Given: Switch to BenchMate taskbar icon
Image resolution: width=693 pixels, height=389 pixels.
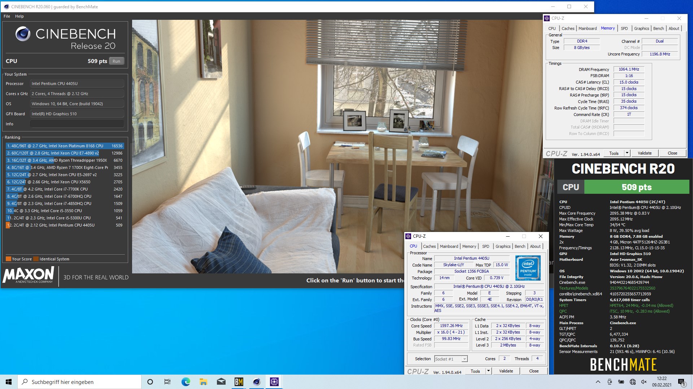Looking at the screenshot, I should point(239,382).
